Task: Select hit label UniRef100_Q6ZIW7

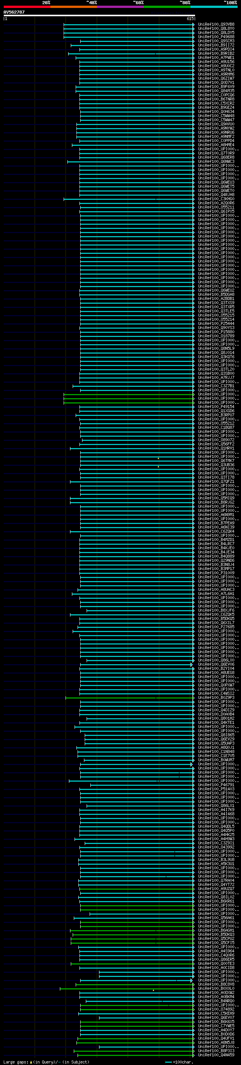Action: pyautogui.click(x=216, y=78)
